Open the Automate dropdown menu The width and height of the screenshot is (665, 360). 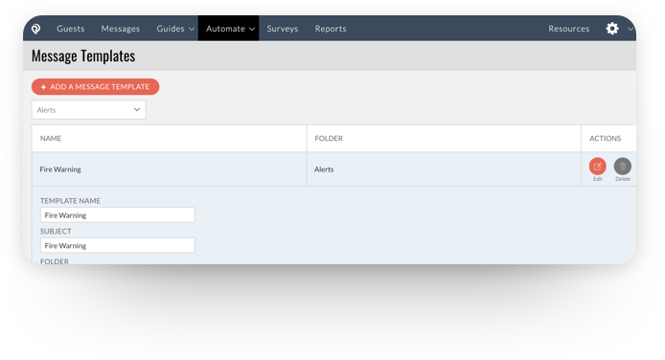(x=229, y=29)
